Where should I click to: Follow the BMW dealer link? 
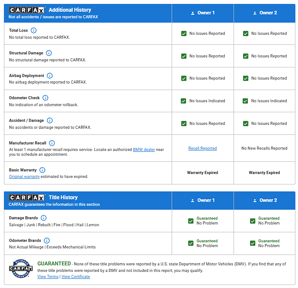(144, 150)
